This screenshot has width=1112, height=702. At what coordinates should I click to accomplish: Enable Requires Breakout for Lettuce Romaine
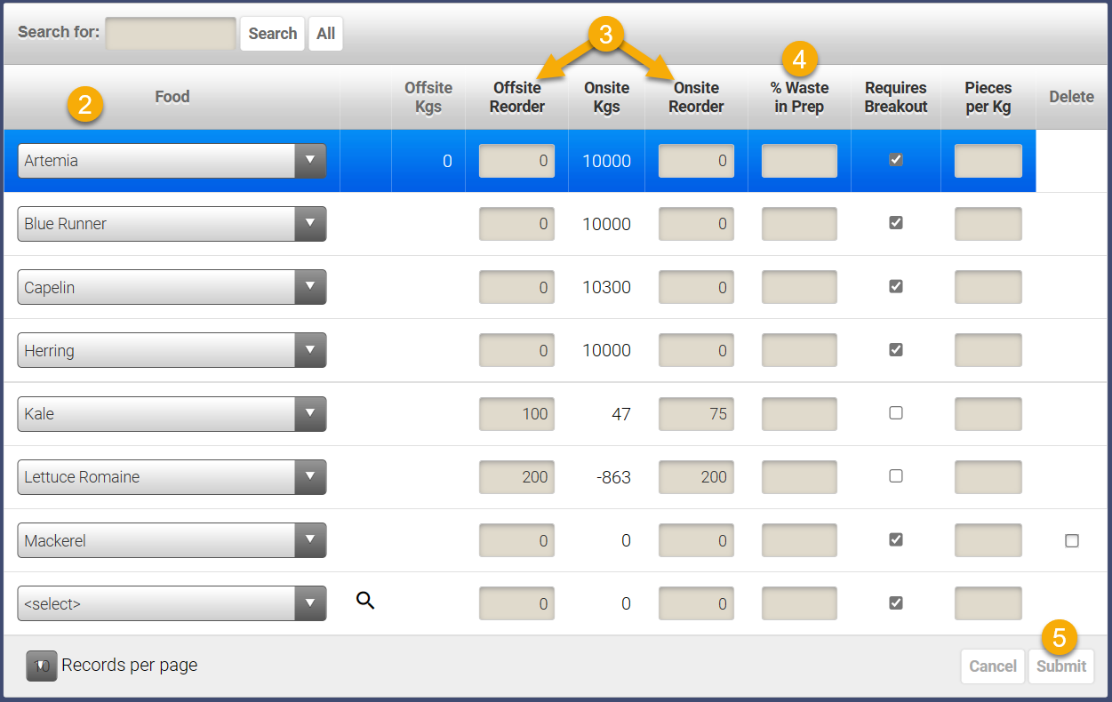coord(896,476)
